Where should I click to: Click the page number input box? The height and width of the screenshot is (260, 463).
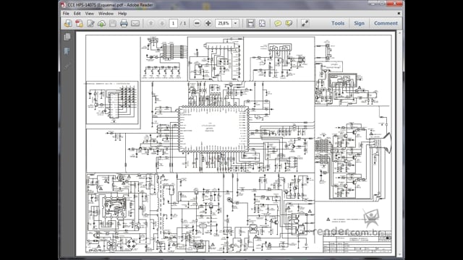(174, 23)
